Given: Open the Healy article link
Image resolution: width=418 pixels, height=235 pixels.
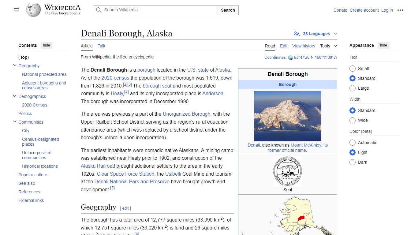Looking at the screenshot, I should pos(117,94).
